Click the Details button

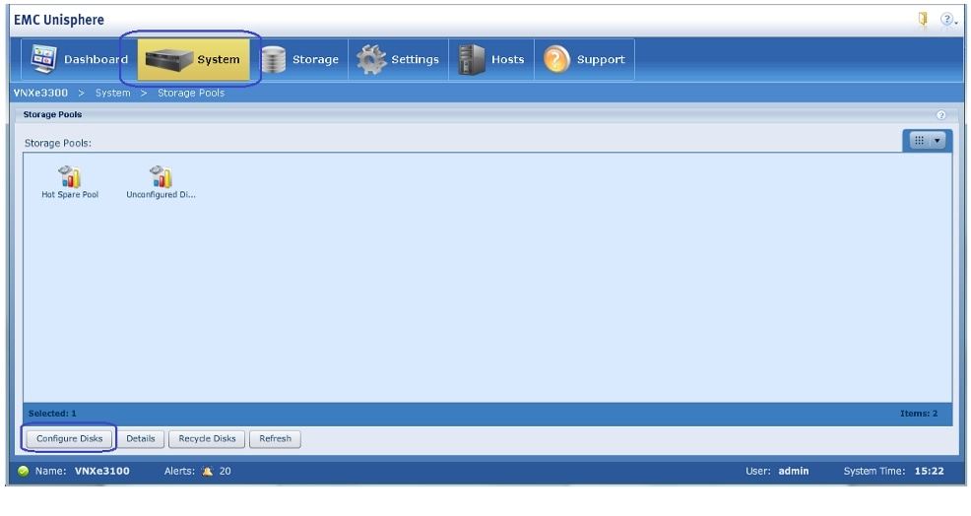click(x=141, y=438)
